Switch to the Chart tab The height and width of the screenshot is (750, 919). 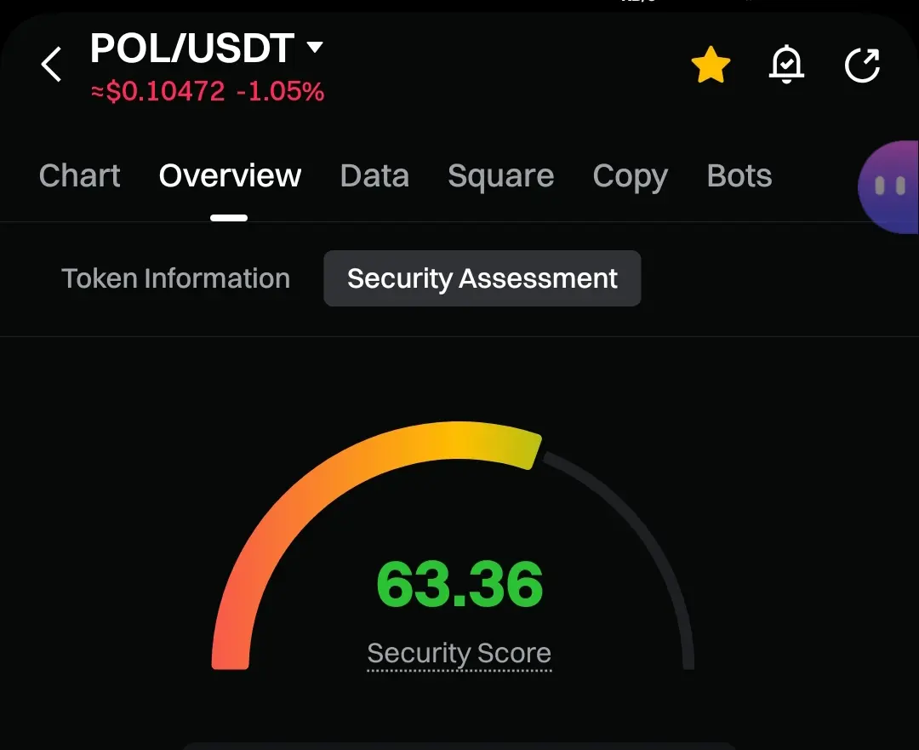click(x=80, y=175)
